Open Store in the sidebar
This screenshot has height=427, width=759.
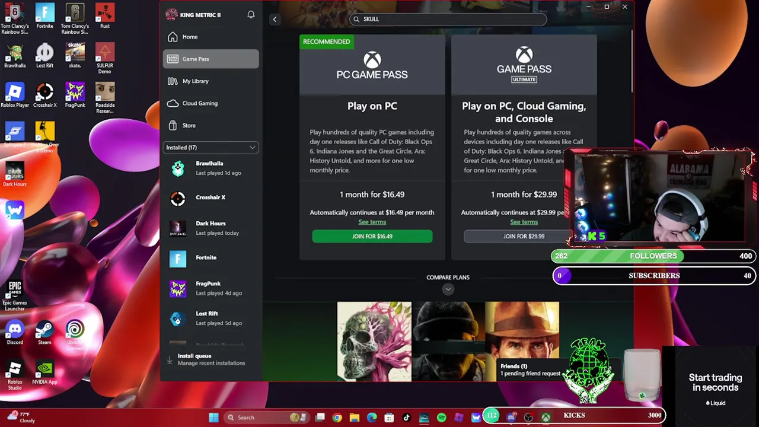[211, 125]
